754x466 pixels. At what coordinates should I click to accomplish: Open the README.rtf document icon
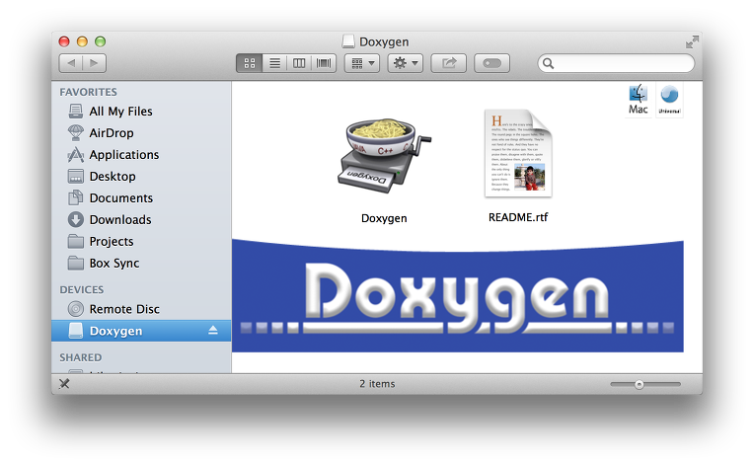[x=518, y=153]
